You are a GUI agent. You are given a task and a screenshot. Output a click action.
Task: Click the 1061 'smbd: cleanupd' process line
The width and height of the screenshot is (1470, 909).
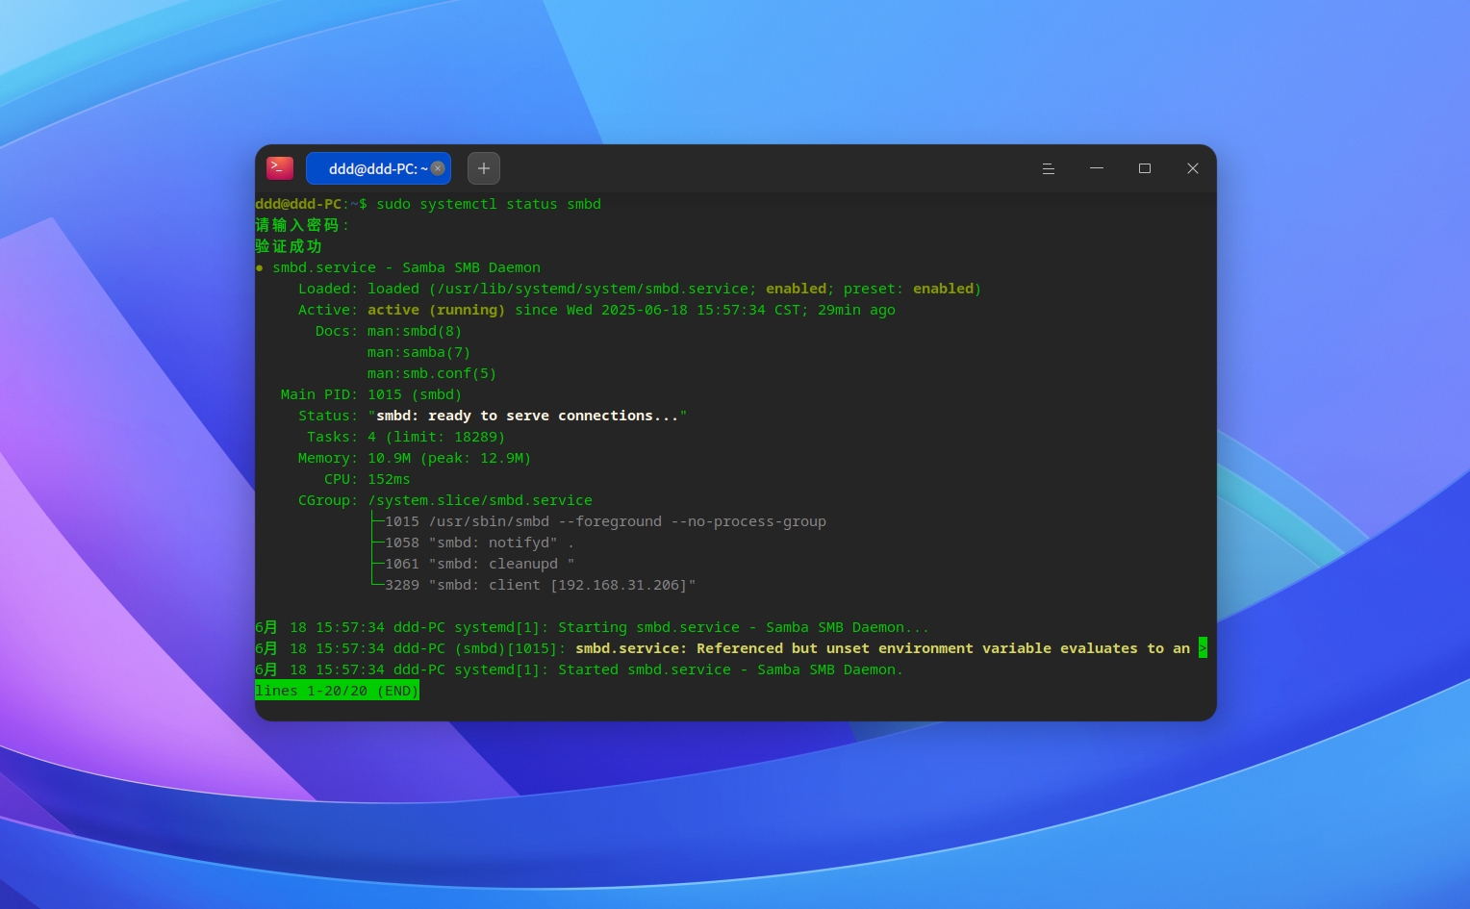(480, 564)
